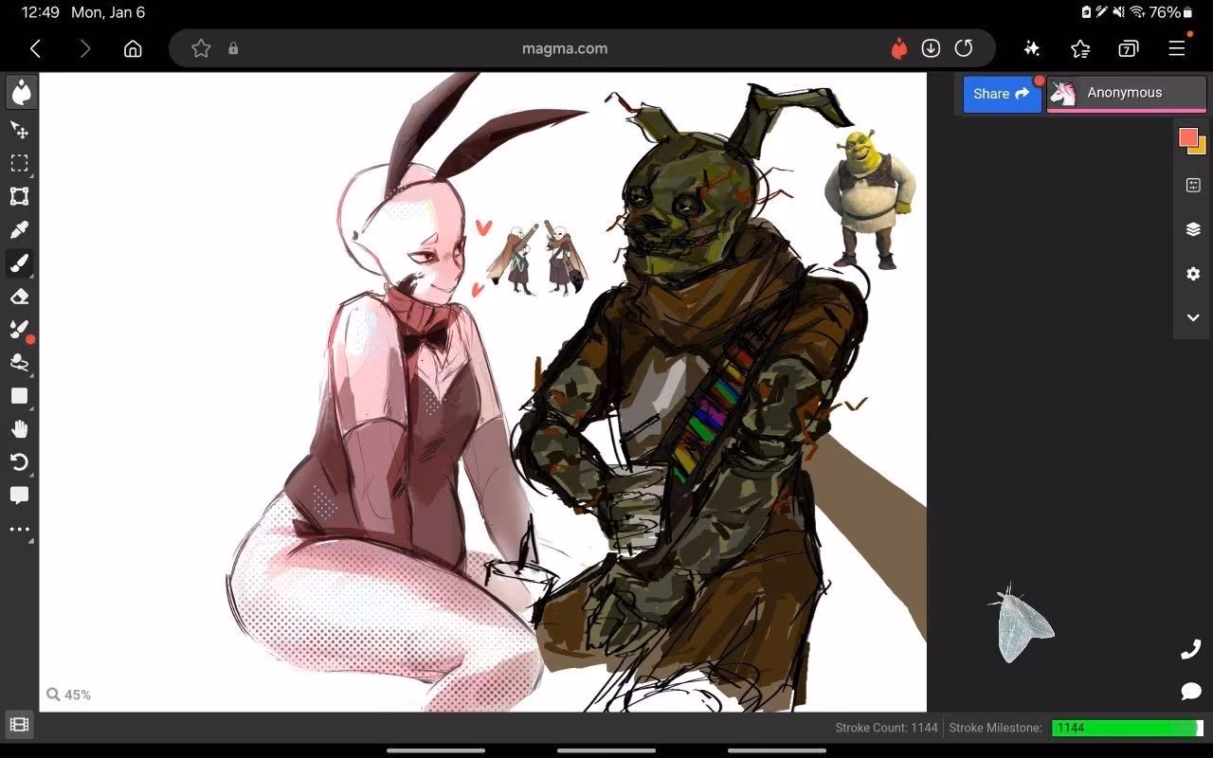Image resolution: width=1213 pixels, height=758 pixels.
Task: Click the red flame icon in address bar
Action: pos(899,48)
